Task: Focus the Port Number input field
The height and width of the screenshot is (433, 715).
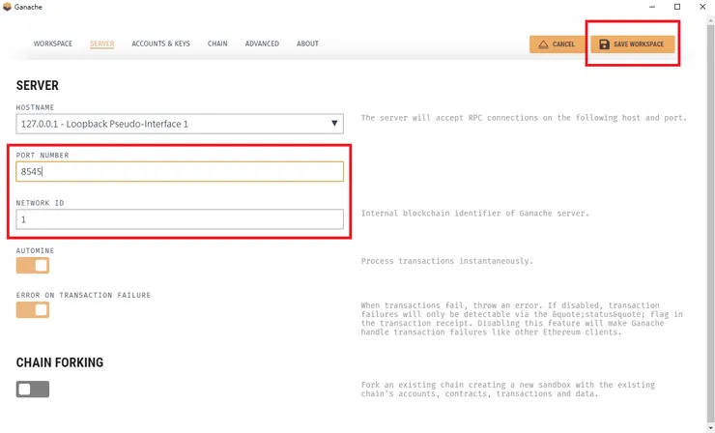Action: click(180, 172)
